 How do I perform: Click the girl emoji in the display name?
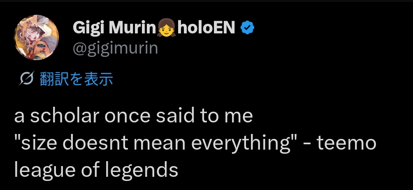click(167, 28)
